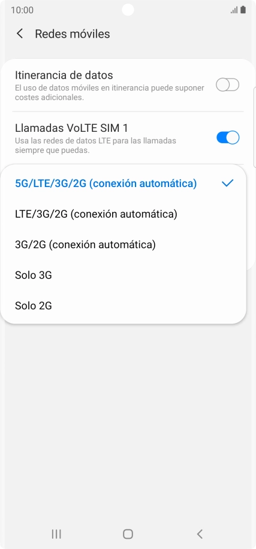
Task: Tap the clock showing 10:00
Action: (x=22, y=10)
